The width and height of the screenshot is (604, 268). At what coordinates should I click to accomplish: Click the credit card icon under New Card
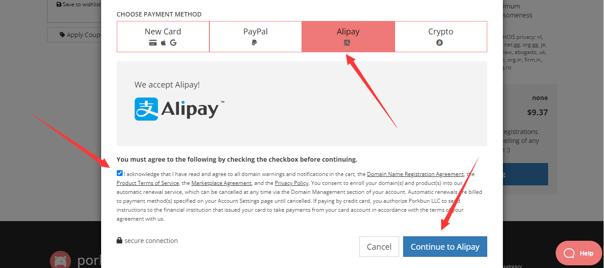pos(153,43)
